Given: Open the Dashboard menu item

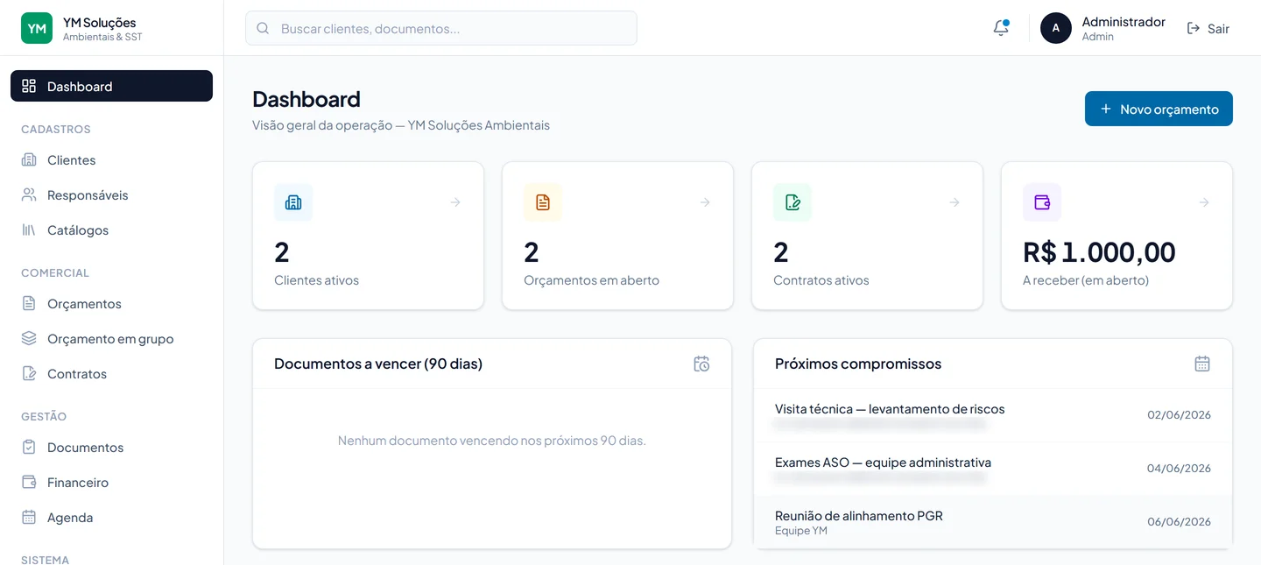Looking at the screenshot, I should pyautogui.click(x=111, y=86).
